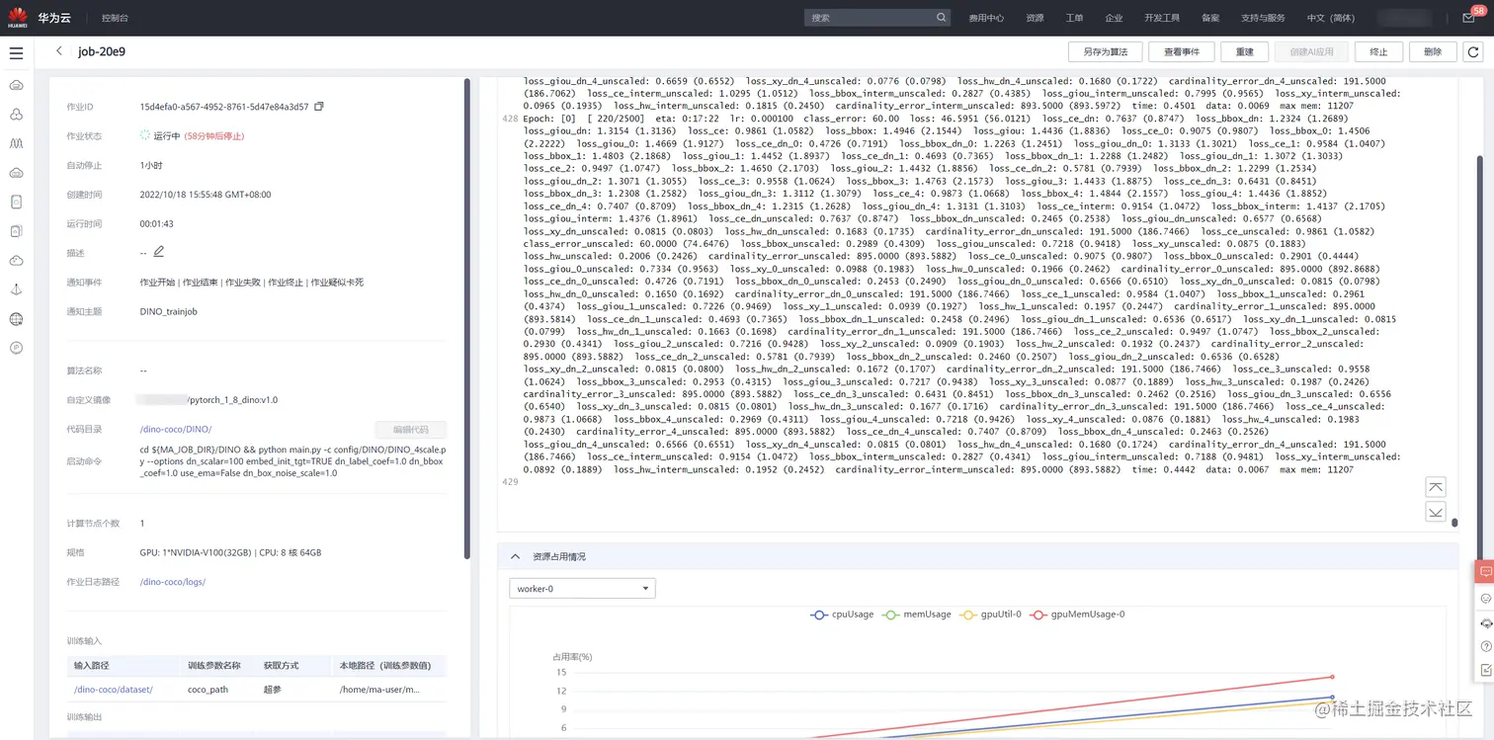This screenshot has height=740, width=1494.
Task: Click the 终止 terminate button
Action: [1378, 52]
